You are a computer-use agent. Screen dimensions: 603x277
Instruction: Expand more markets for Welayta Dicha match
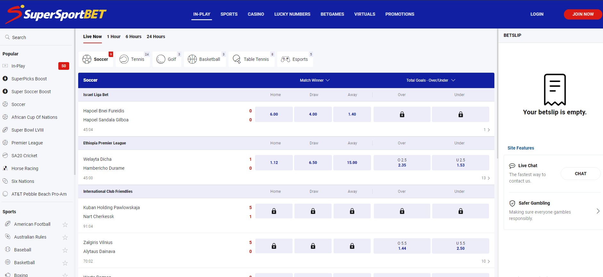point(486,178)
